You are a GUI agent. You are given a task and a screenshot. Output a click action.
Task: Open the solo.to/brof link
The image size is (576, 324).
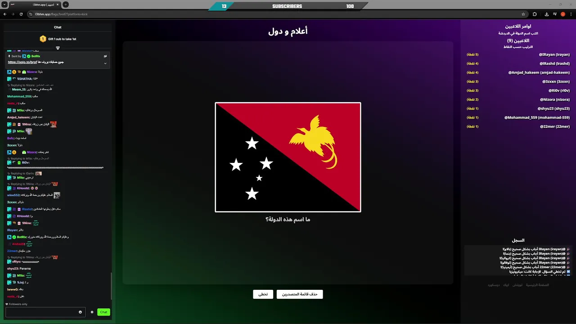[22, 62]
